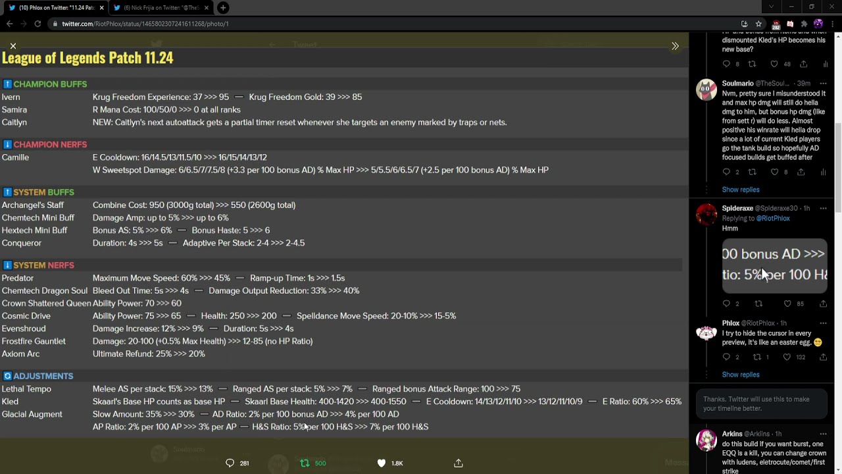Retweet Spideraxe's reply

(x=758, y=303)
